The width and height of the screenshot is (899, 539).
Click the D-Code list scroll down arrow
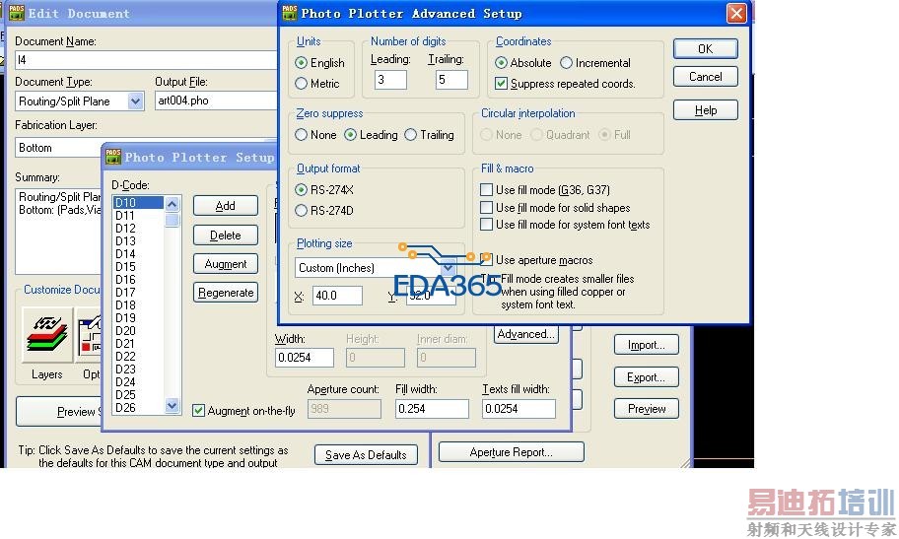pos(172,406)
